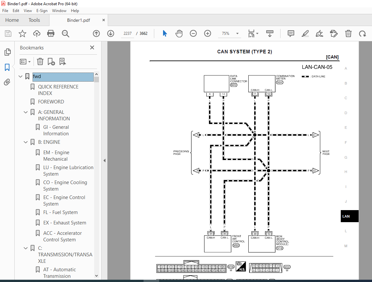Open bookmark options dropdown
The height and width of the screenshot is (282, 372).
pos(25,62)
